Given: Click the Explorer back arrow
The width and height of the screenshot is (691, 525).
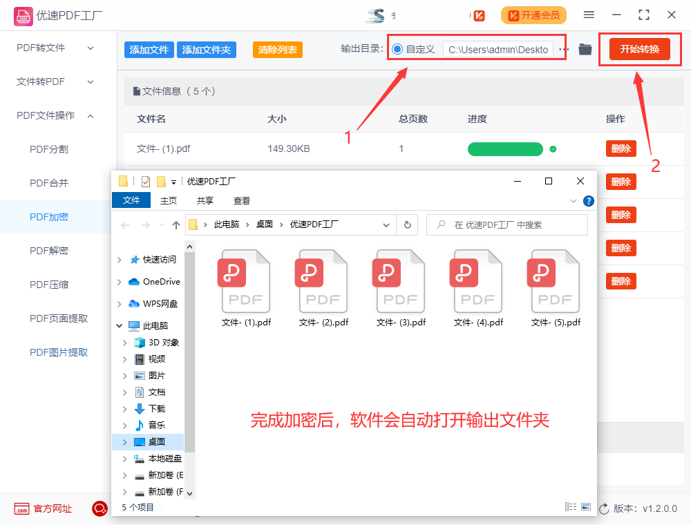Looking at the screenshot, I should 126,225.
